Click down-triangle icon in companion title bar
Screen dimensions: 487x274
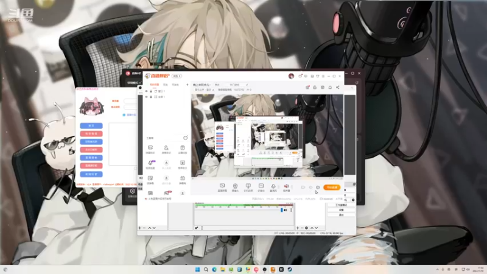point(317,76)
